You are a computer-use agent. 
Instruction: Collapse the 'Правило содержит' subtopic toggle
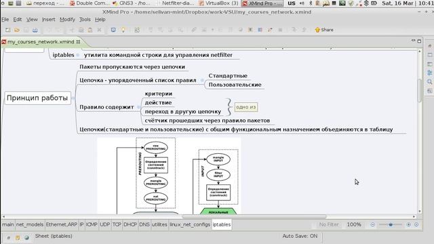coord(138,107)
